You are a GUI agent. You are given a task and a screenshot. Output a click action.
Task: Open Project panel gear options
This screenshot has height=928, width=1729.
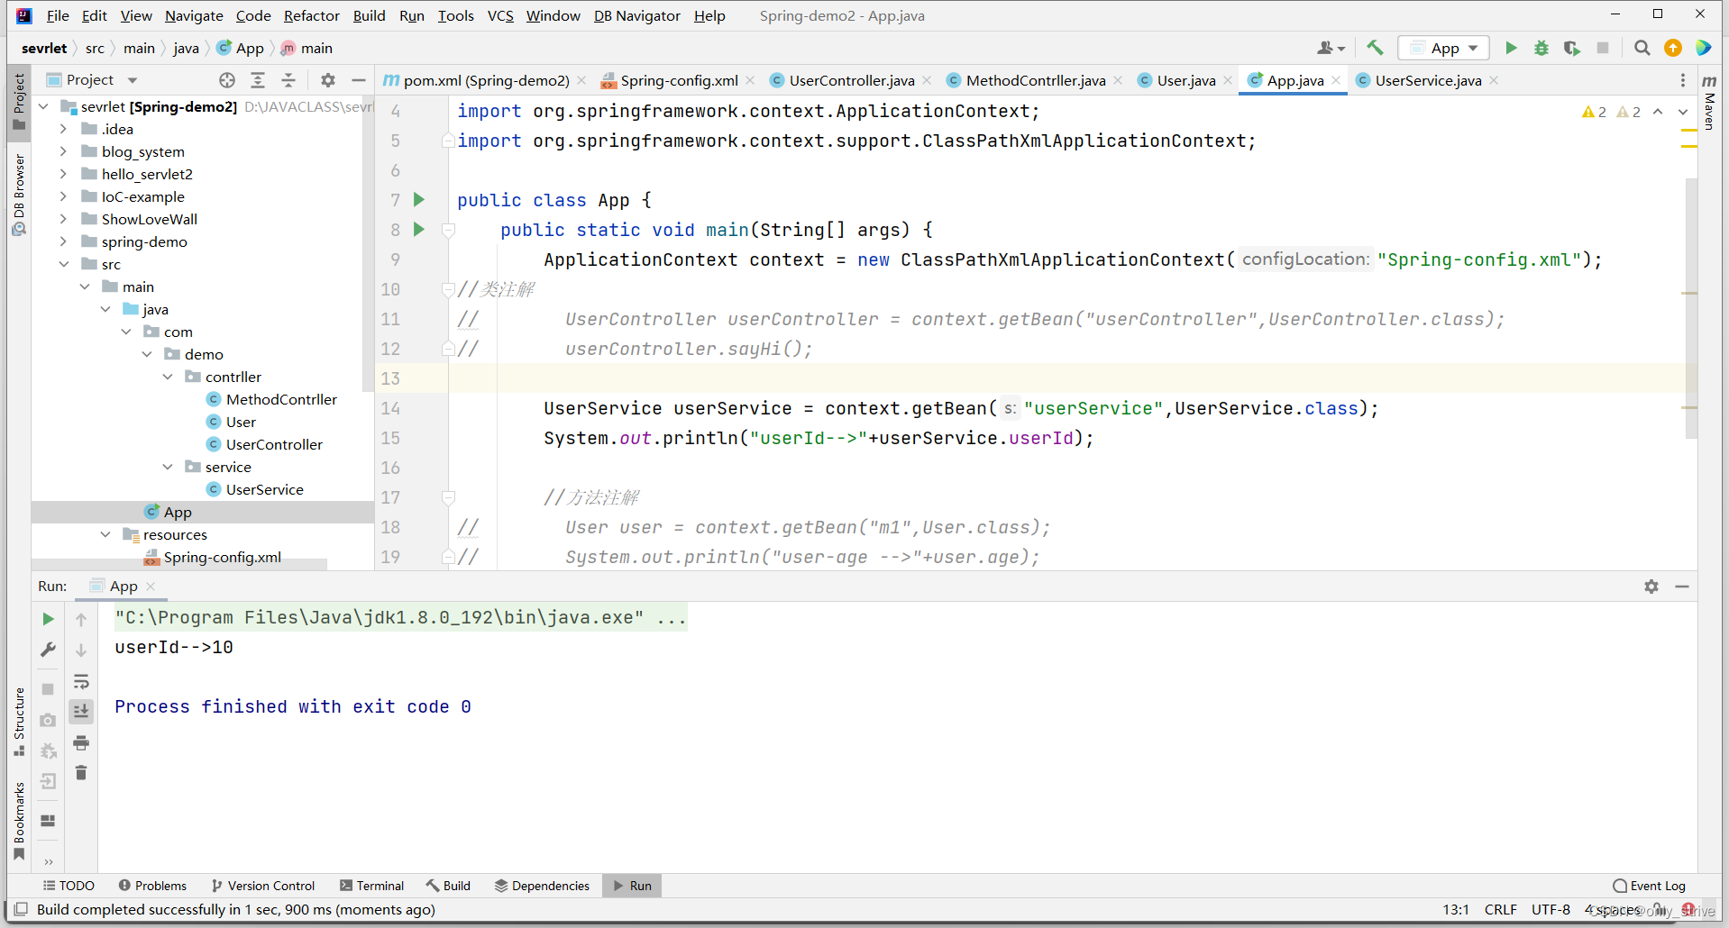pyautogui.click(x=328, y=80)
